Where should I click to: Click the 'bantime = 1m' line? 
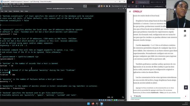[x=7, y=66]
